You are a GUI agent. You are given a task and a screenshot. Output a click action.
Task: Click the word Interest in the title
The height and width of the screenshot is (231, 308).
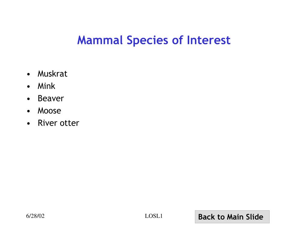point(209,40)
